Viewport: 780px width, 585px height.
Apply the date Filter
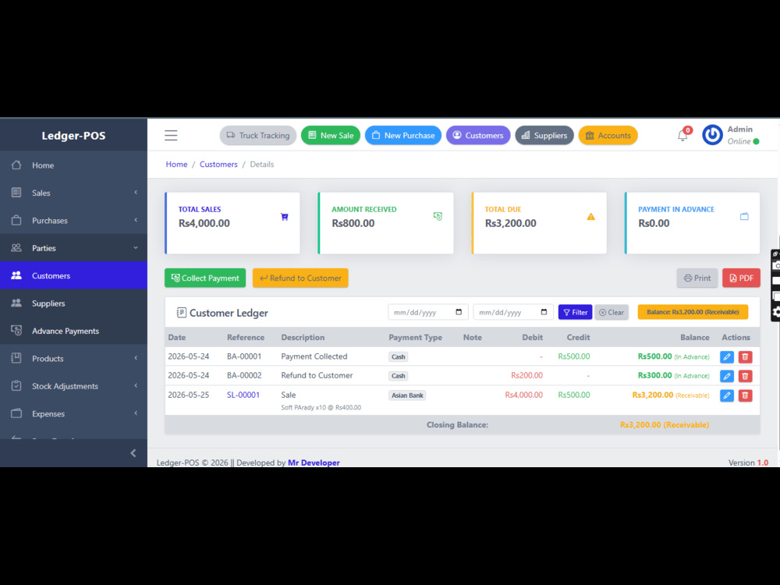(x=575, y=312)
